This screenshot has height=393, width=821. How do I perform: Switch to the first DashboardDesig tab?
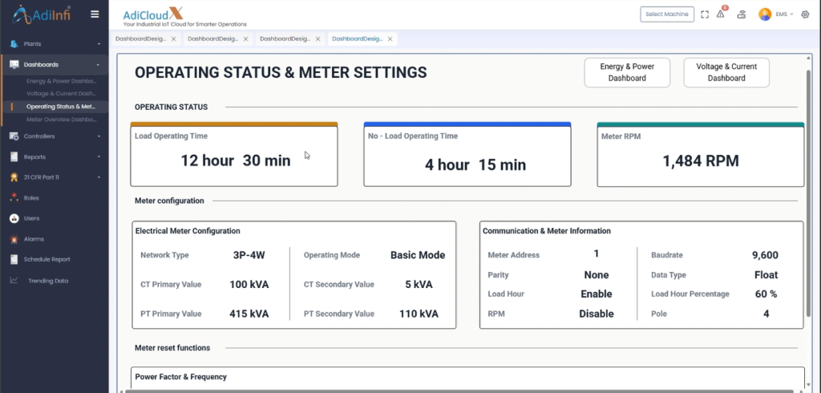click(141, 38)
